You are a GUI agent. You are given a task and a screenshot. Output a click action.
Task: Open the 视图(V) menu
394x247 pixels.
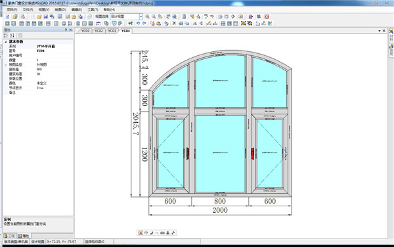click(x=44, y=10)
